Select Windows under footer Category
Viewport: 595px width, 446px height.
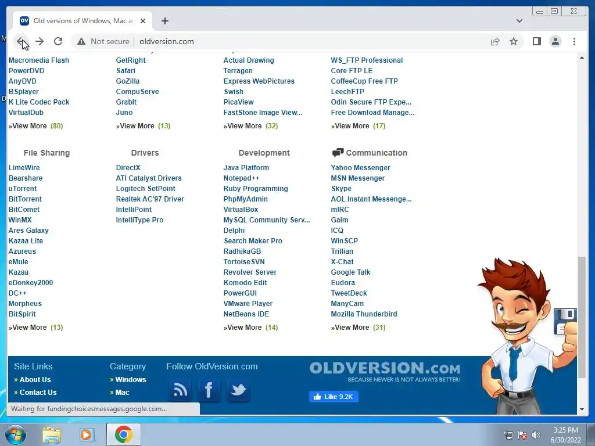pos(131,380)
